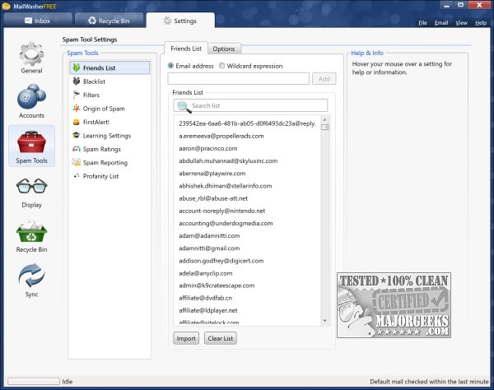Click the Friends List icon in Spam Tools
The height and width of the screenshot is (390, 494).
pos(77,67)
